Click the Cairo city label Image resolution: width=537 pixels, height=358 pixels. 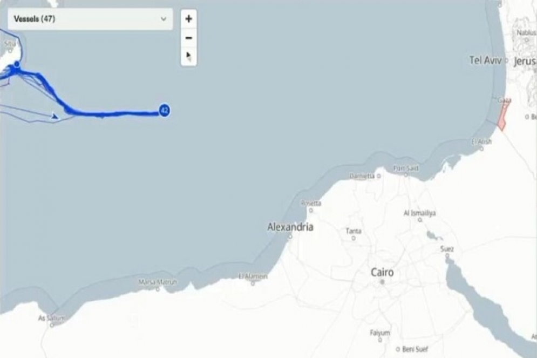point(382,273)
